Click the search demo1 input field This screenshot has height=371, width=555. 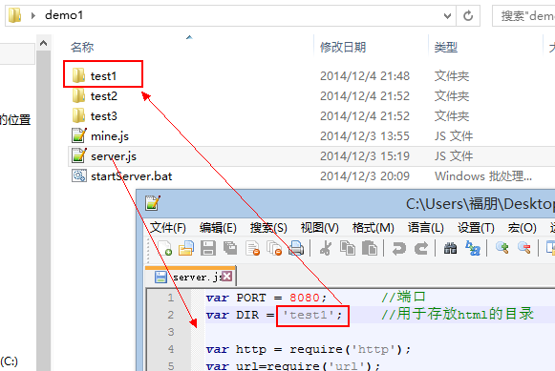523,15
